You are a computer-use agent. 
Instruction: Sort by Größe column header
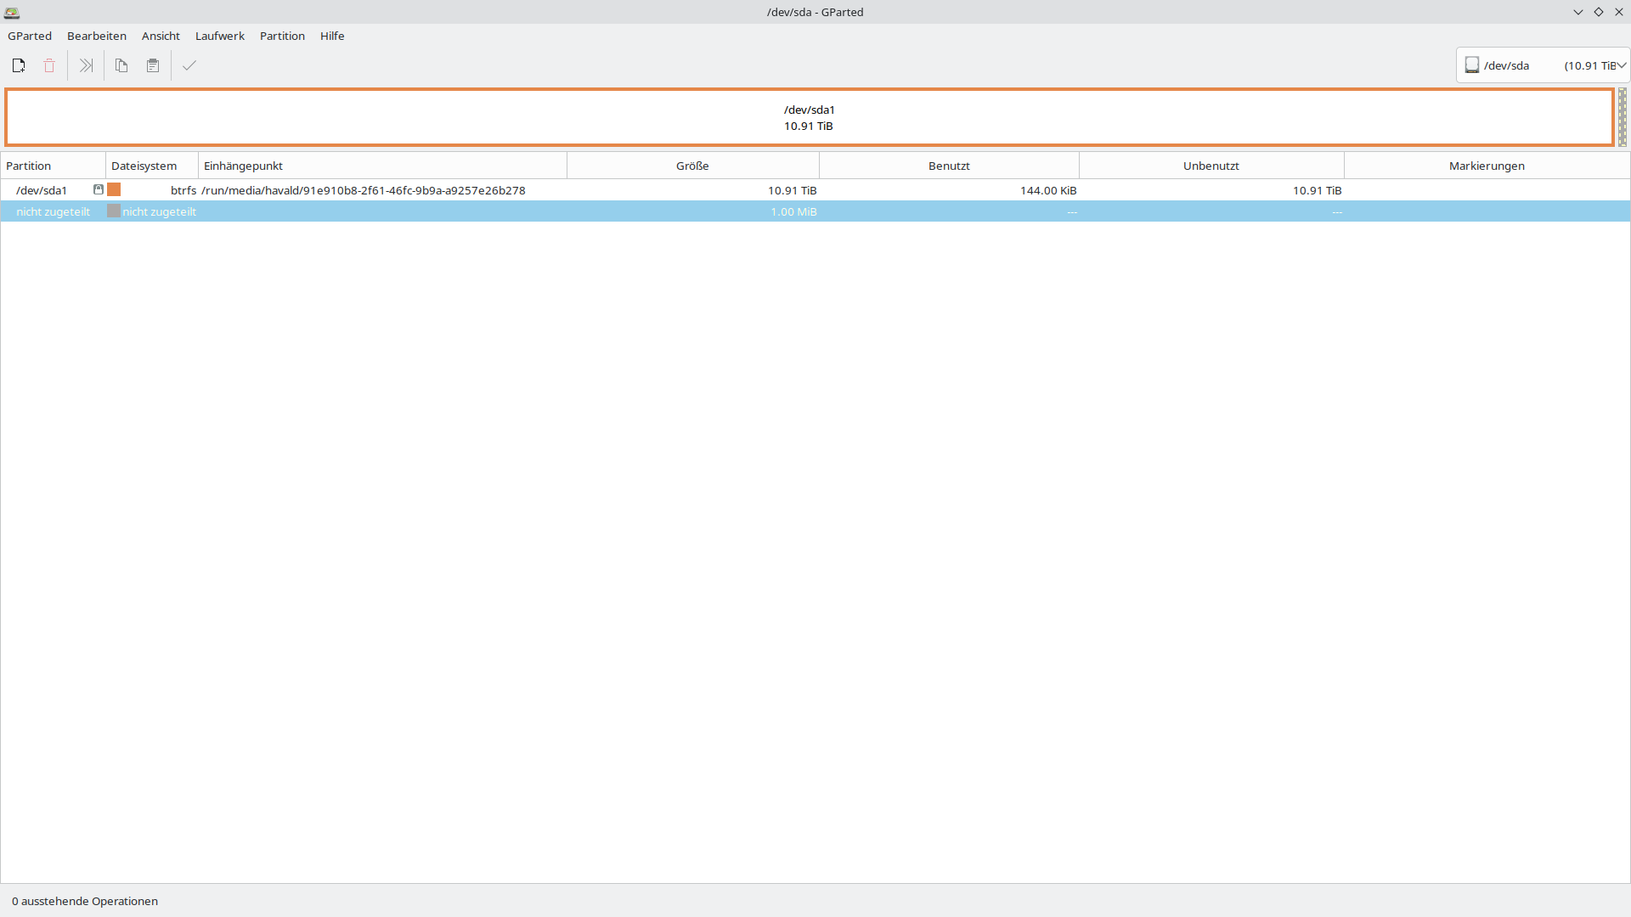point(692,166)
